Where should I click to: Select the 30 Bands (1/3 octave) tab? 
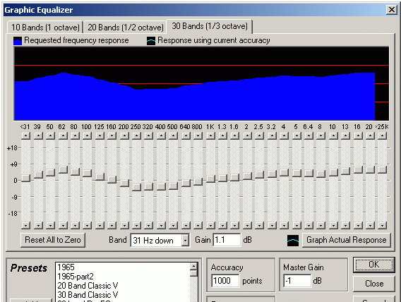pyautogui.click(x=210, y=26)
